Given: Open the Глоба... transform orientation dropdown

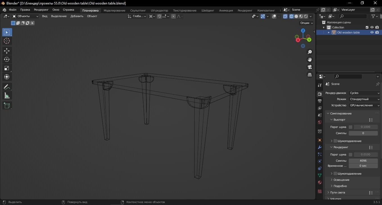Looking at the screenshot, I should pyautogui.click(x=137, y=16).
